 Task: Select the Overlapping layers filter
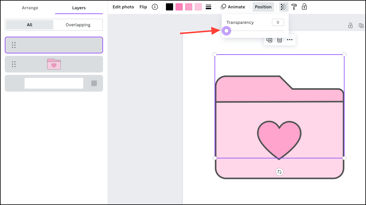[78, 25]
